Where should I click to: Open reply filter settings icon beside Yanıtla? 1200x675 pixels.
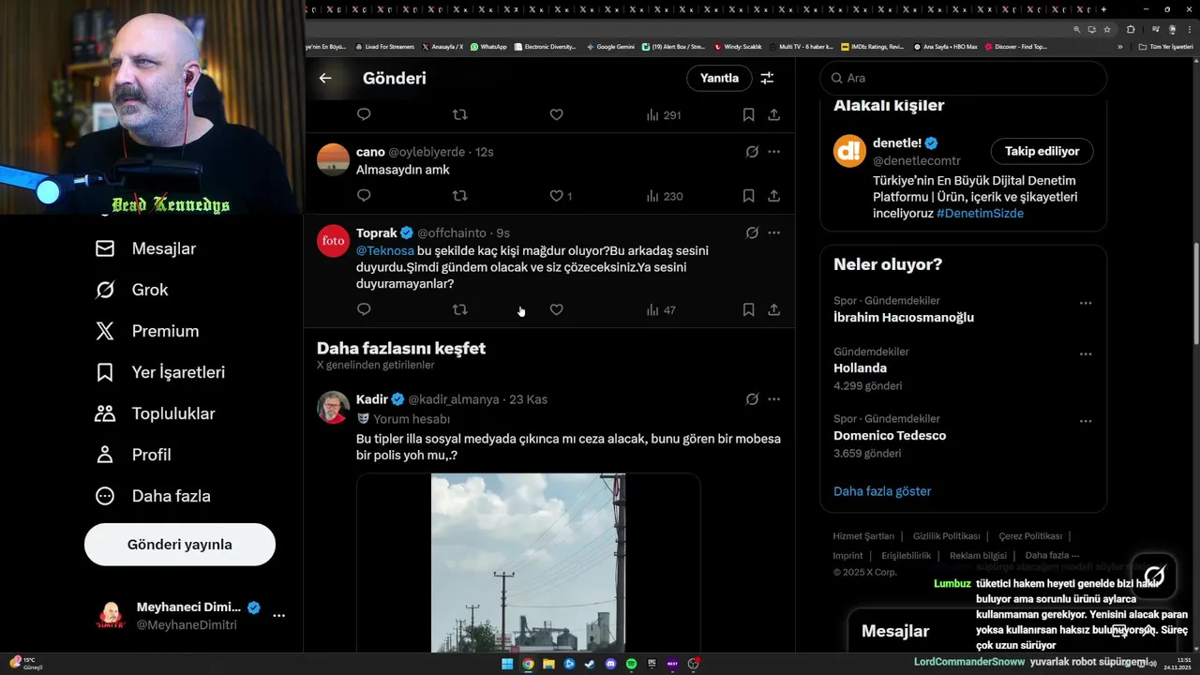[x=767, y=78]
